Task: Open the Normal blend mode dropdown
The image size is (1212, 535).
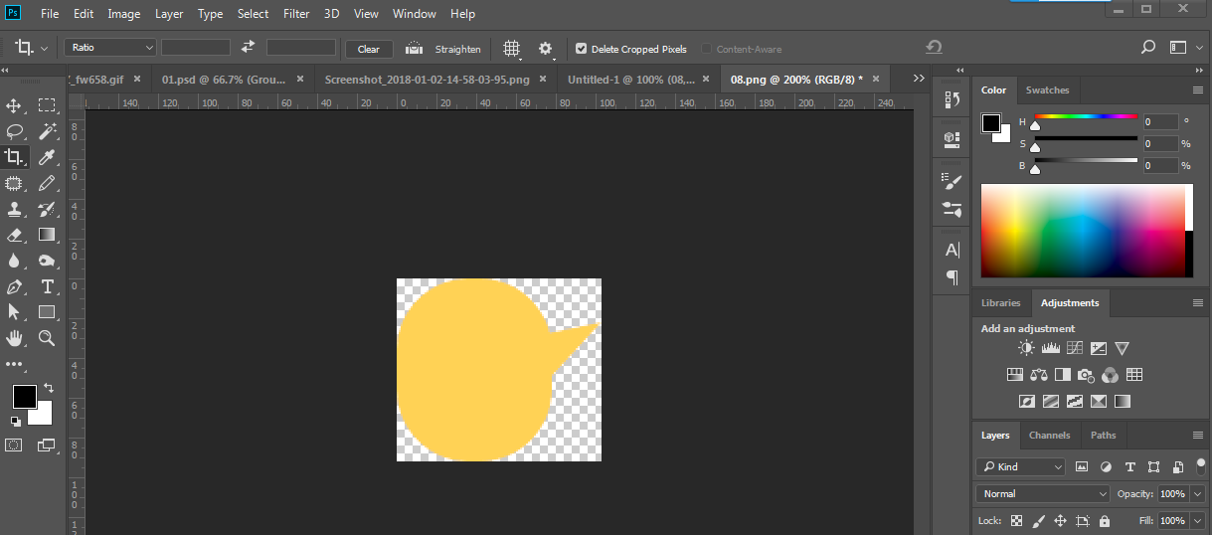Action: 1043,493
